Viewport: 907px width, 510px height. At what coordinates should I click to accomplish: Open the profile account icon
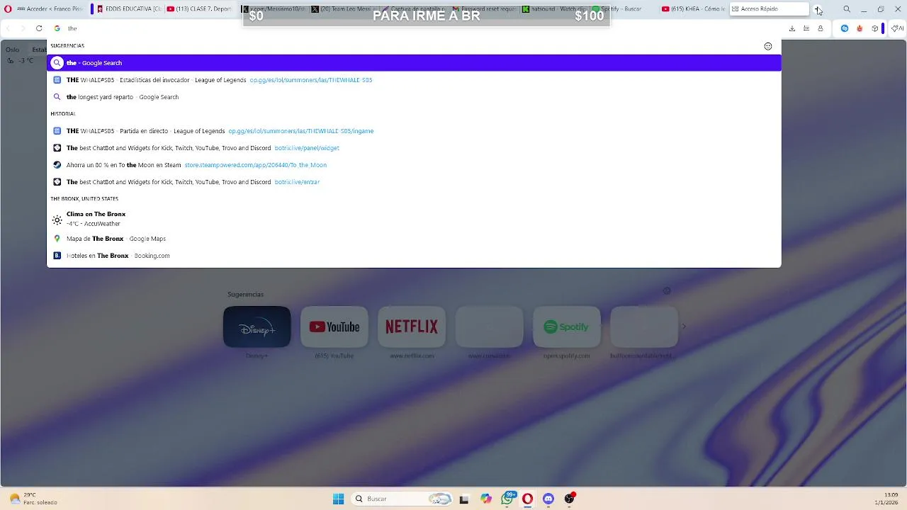point(821,28)
